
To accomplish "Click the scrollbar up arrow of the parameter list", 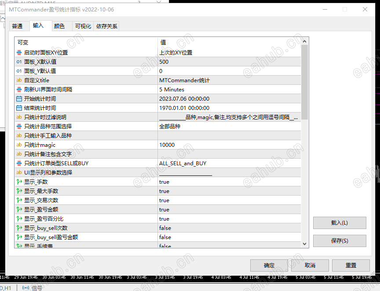I will click(x=305, y=41).
